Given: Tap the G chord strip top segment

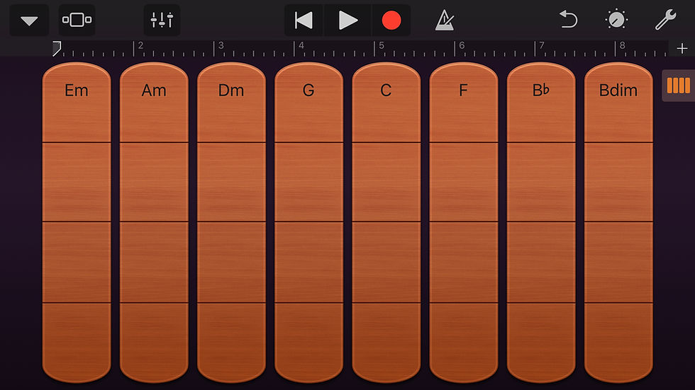Looking at the screenshot, I should [x=308, y=103].
